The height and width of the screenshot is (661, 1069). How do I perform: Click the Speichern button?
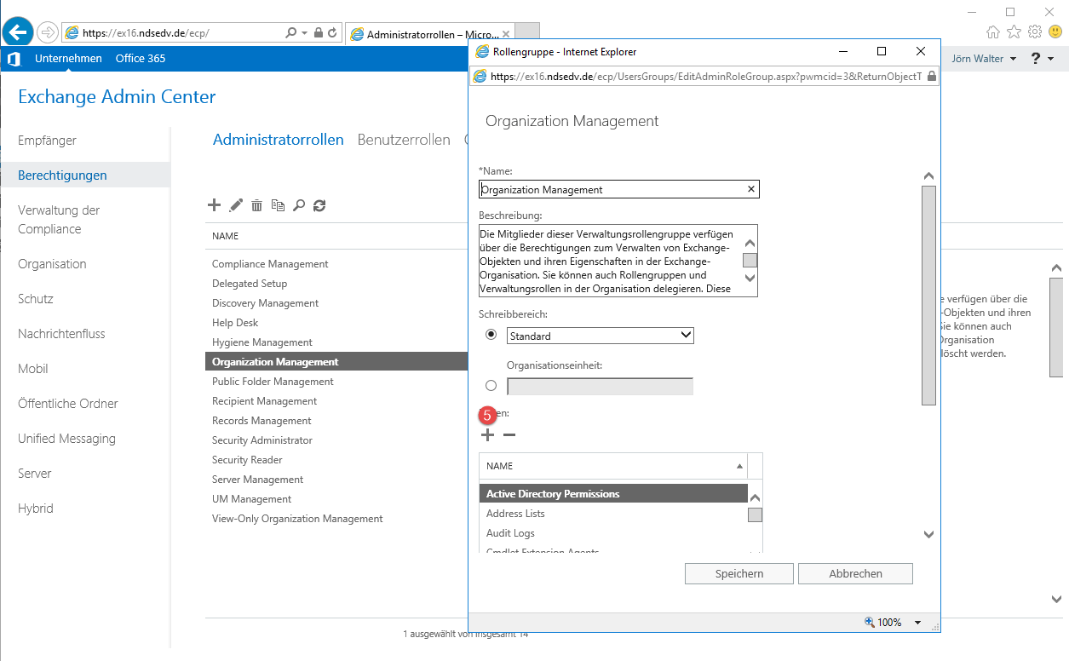739,573
